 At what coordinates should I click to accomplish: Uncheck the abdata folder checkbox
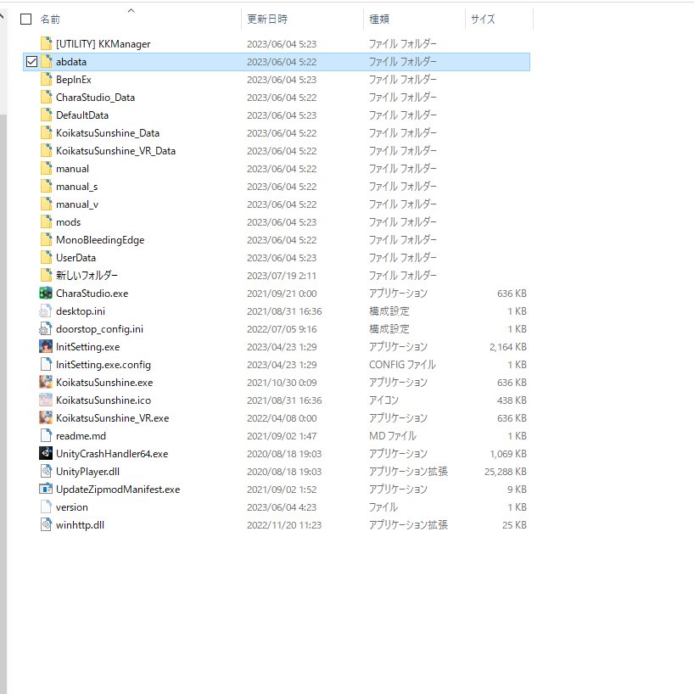[31, 62]
